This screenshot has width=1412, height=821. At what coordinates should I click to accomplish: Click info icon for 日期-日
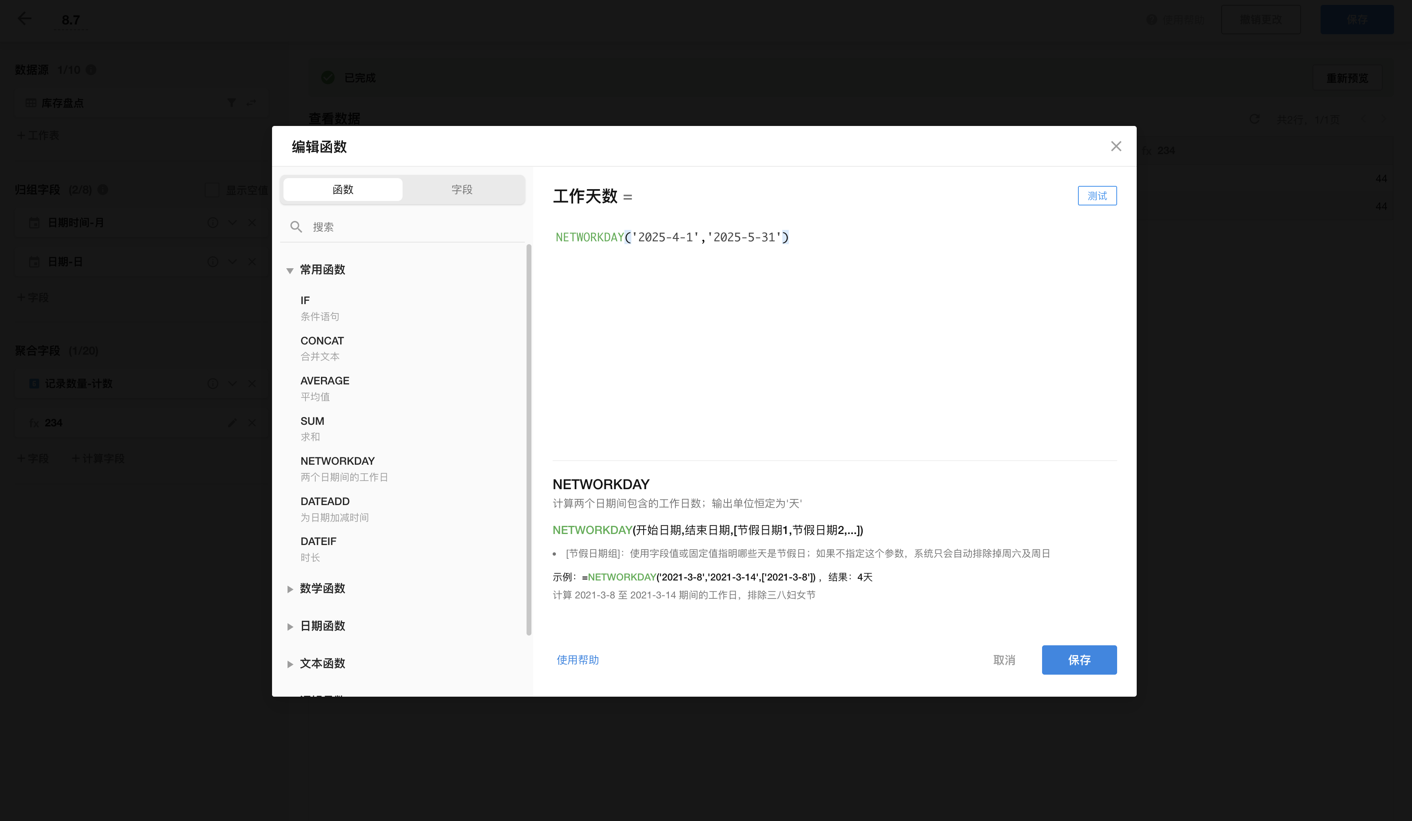click(x=213, y=262)
